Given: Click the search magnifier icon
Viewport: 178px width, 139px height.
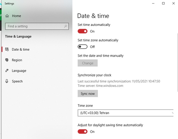Looking at the screenshot, I should (x=66, y=26).
